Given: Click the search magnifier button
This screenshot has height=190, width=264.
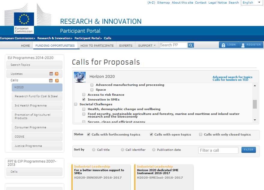Looking at the screenshot, I should (x=191, y=45).
